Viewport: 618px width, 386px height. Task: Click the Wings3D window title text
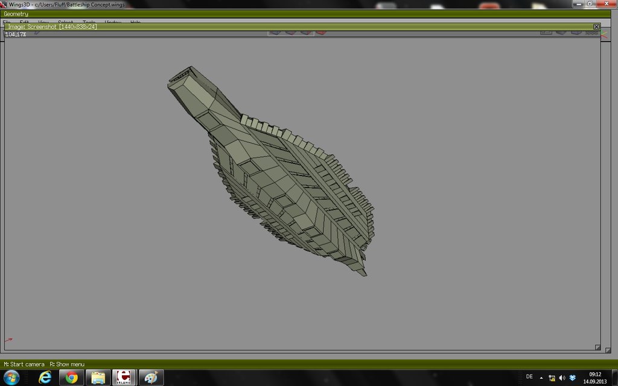66,5
